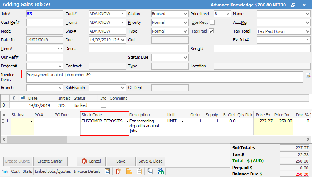
Task: Check the Inc box on the Booked row
Action: pos(103,105)
